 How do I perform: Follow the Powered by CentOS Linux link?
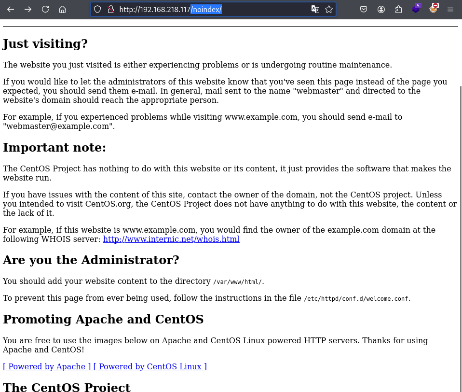click(150, 366)
